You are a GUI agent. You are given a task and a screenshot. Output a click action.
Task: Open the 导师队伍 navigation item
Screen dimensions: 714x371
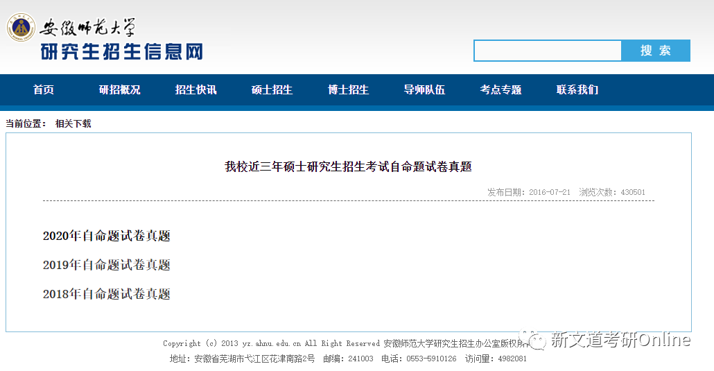point(424,89)
